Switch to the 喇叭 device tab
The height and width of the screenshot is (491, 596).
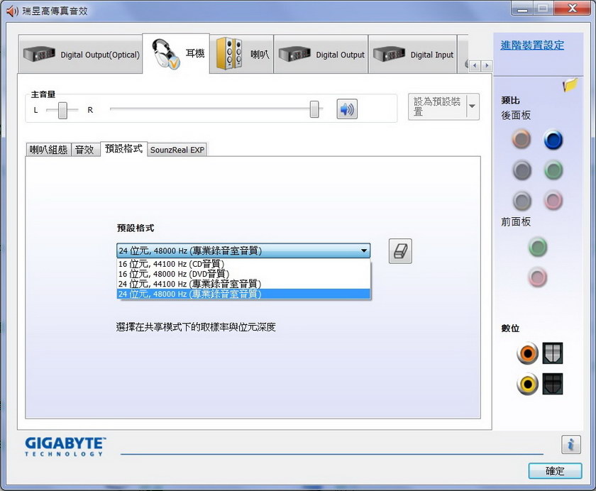(241, 54)
